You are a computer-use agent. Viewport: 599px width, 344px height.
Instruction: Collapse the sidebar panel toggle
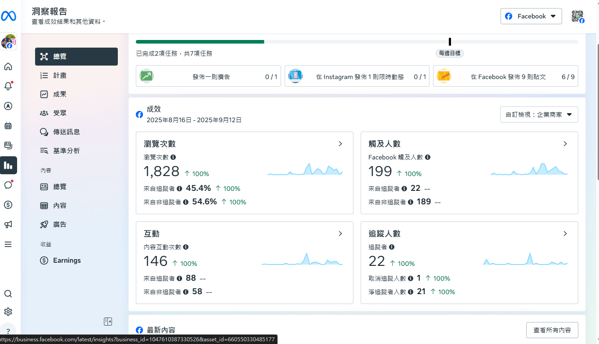108,322
